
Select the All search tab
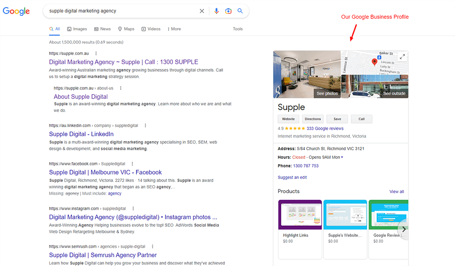pyautogui.click(x=55, y=29)
